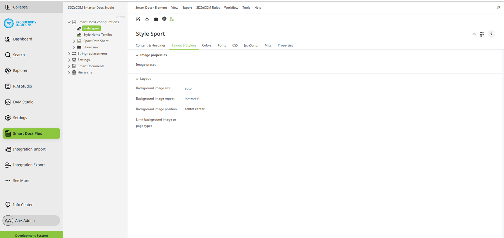Click the revert arrow icon in the toolbar
504x238 pixels.
click(147, 19)
